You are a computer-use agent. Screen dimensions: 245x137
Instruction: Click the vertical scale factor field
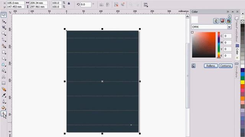pyautogui.click(x=57, y=7)
